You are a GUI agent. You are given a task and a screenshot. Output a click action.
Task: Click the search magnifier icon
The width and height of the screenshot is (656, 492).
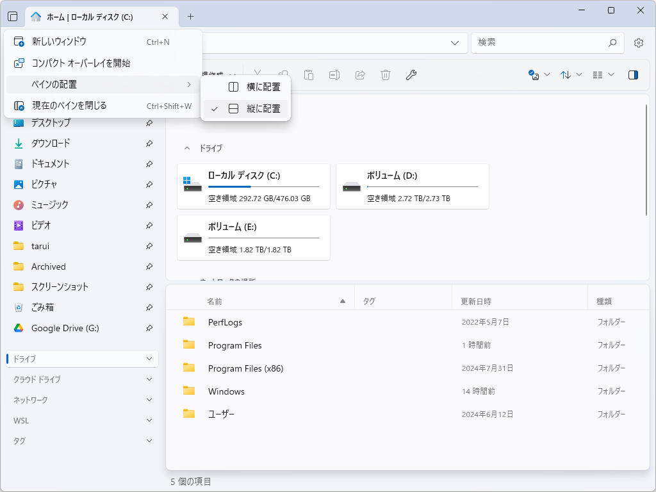(612, 43)
